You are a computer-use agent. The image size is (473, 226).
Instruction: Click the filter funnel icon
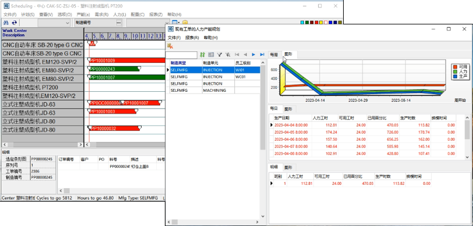pyautogui.click(x=220, y=55)
